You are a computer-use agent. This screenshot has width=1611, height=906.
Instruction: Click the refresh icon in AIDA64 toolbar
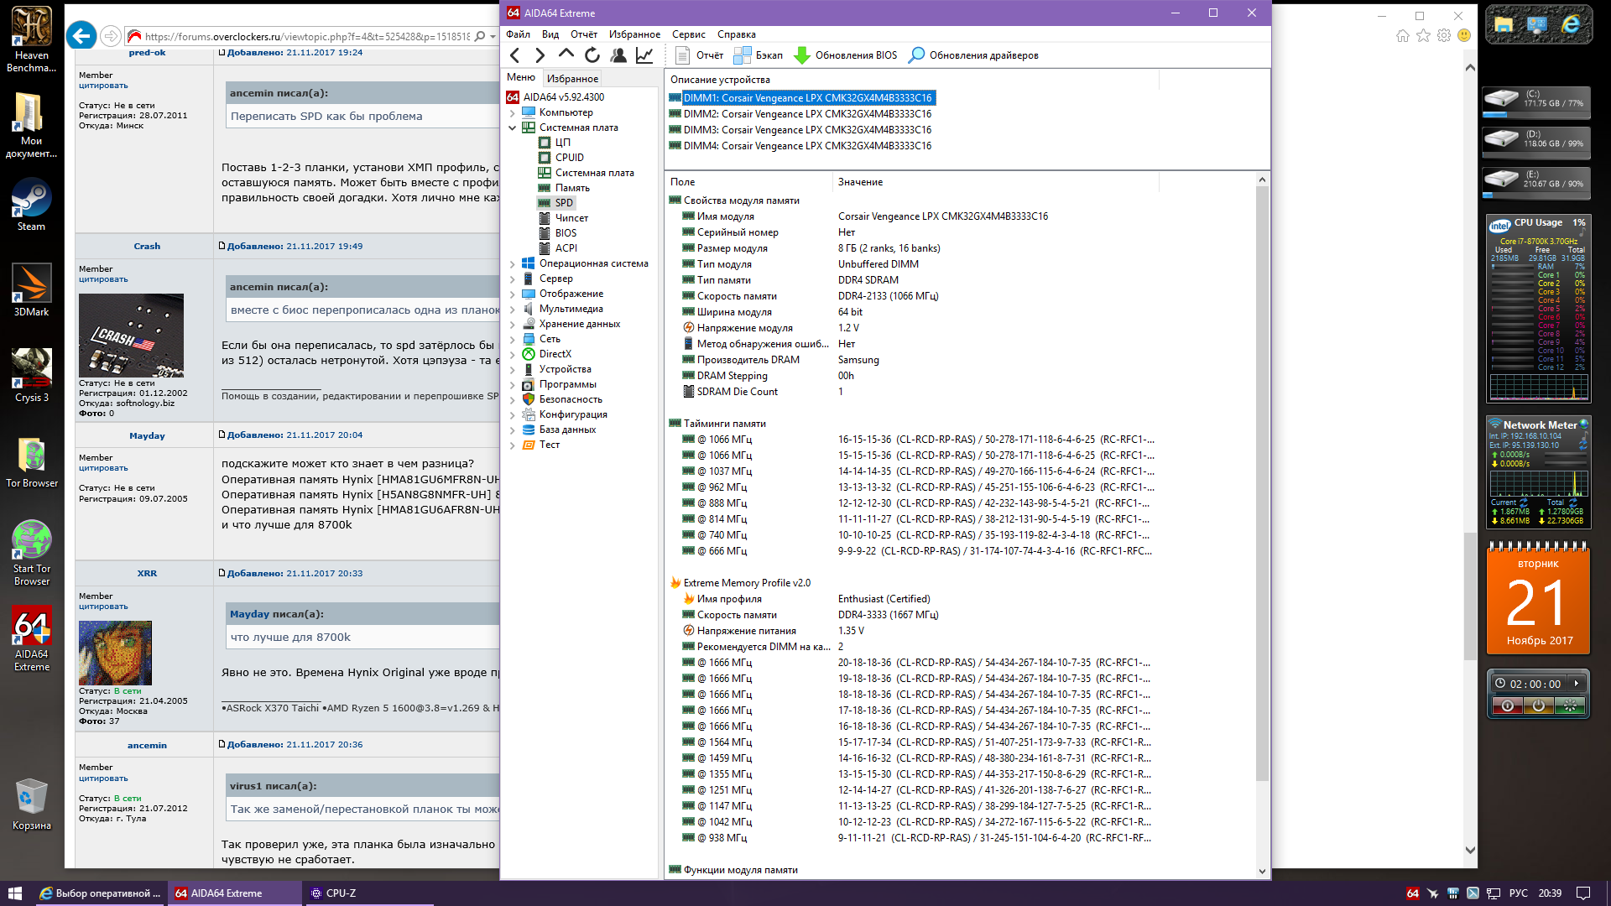pyautogui.click(x=592, y=55)
